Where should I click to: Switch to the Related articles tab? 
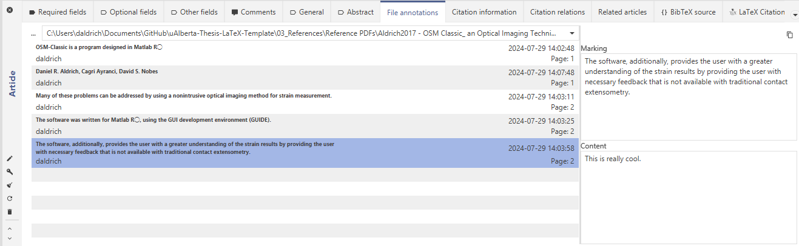tap(622, 12)
